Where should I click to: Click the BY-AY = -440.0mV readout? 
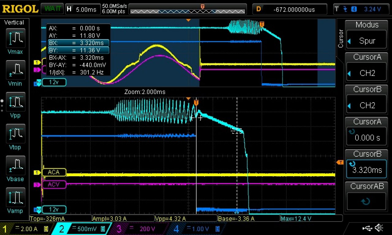point(78,65)
